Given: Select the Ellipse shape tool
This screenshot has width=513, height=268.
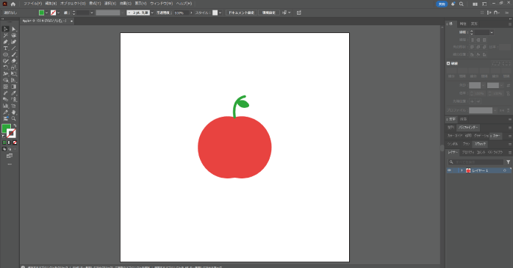Looking at the screenshot, I should 6,54.
